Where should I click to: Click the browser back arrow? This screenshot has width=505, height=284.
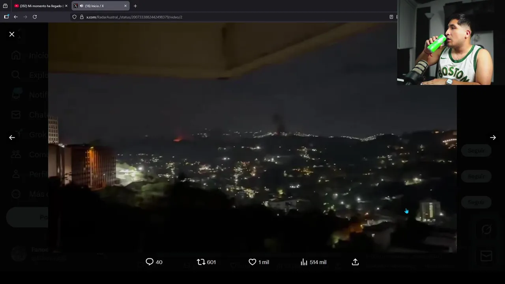pyautogui.click(x=16, y=17)
